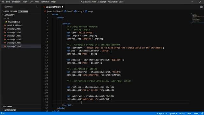Image resolution: width=204 pixels, height=115 pixels.
Task: Select javascript7.html in file tree
Action: pyautogui.click(x=14, y=46)
